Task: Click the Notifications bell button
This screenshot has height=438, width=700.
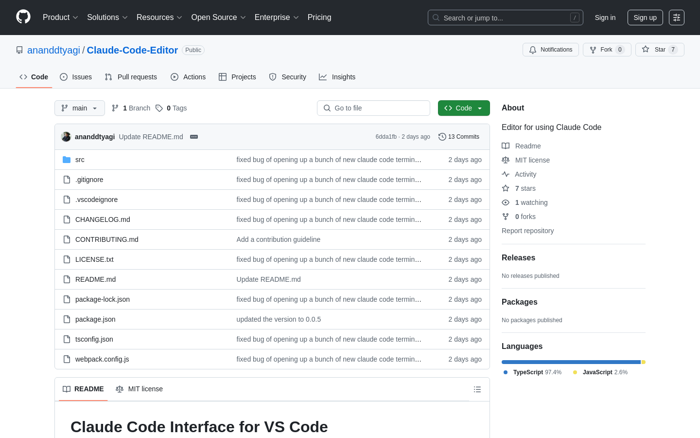Action: [551, 50]
